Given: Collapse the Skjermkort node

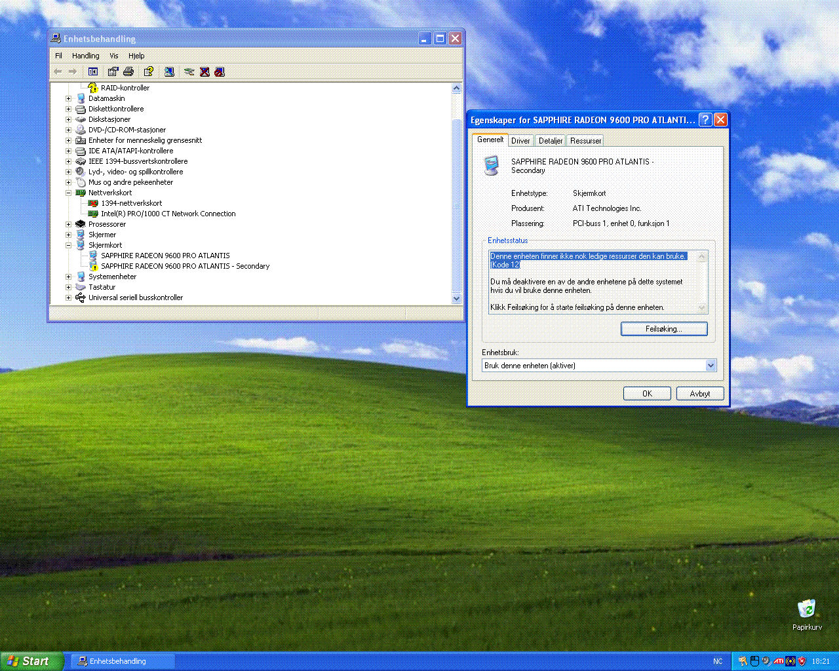Looking at the screenshot, I should point(68,245).
